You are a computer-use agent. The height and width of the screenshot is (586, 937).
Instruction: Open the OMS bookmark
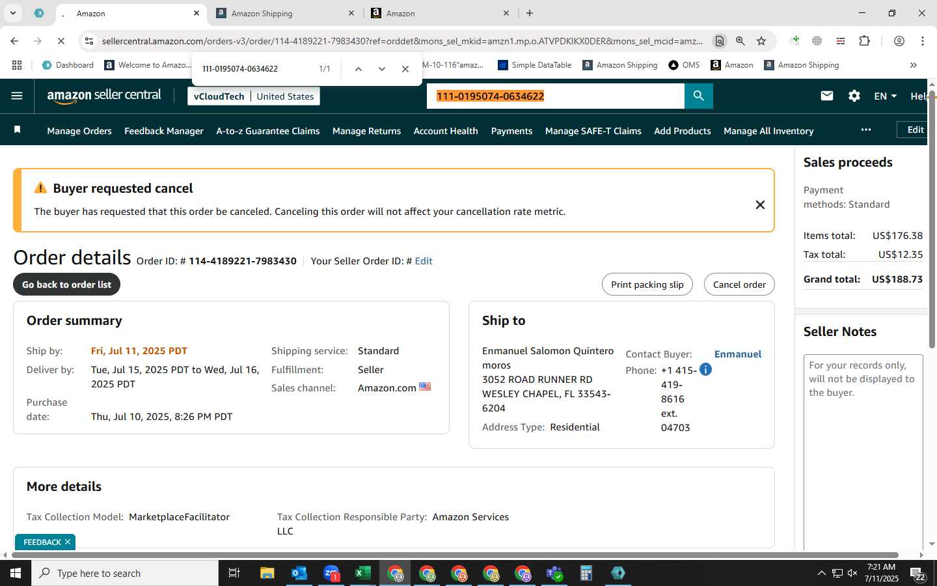pyautogui.click(x=684, y=65)
